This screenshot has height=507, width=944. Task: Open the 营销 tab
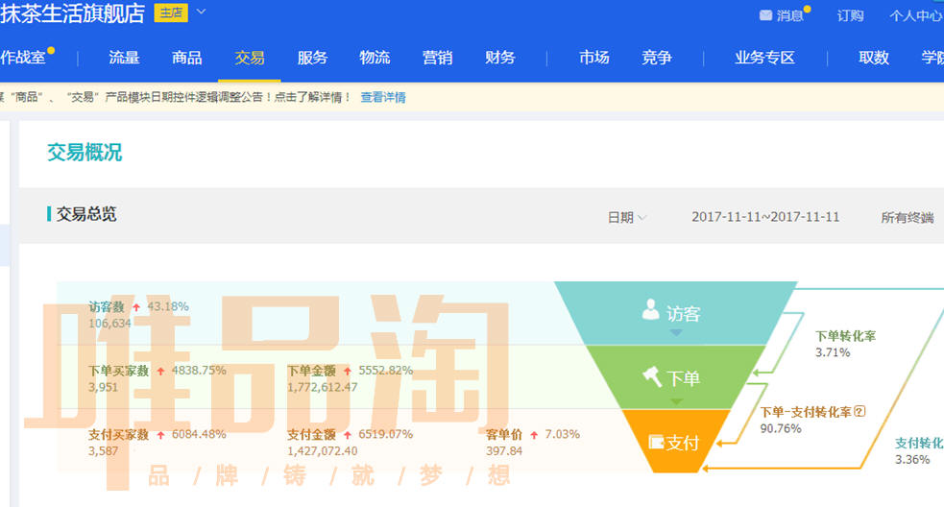[x=437, y=58]
